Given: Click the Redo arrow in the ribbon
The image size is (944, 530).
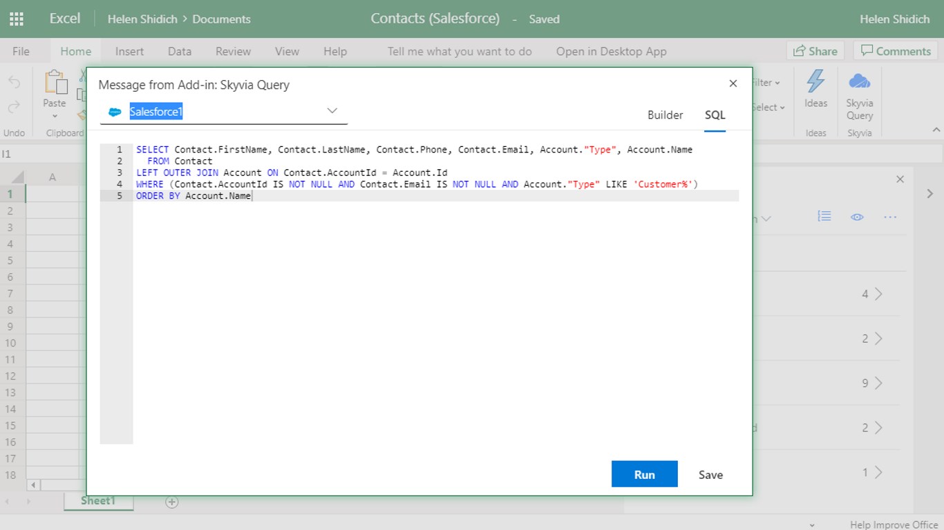Looking at the screenshot, I should 14,107.
